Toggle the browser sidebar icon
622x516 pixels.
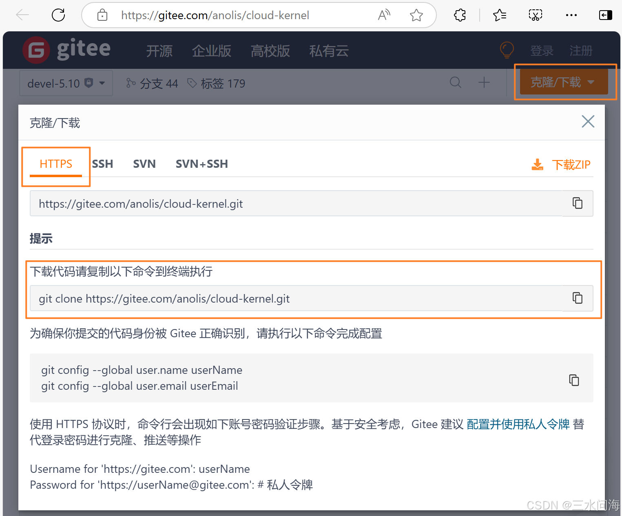coord(605,15)
